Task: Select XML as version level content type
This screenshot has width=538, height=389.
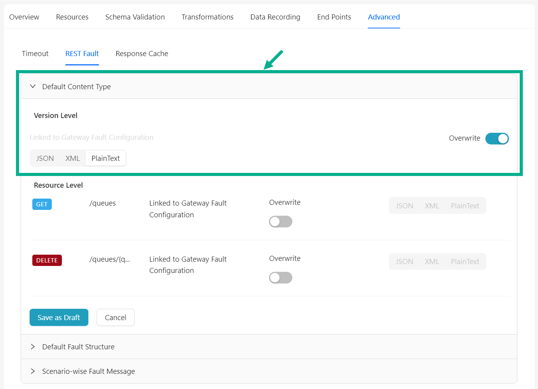Action: pos(72,158)
